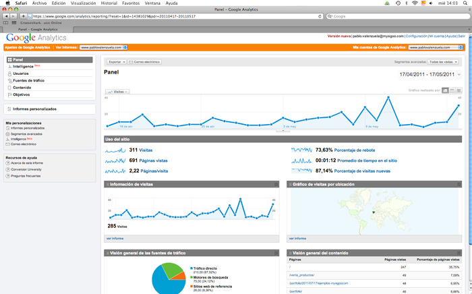The width and height of the screenshot is (472, 294).
Task: Click the Usuarios person icon
Action: (x=9, y=73)
